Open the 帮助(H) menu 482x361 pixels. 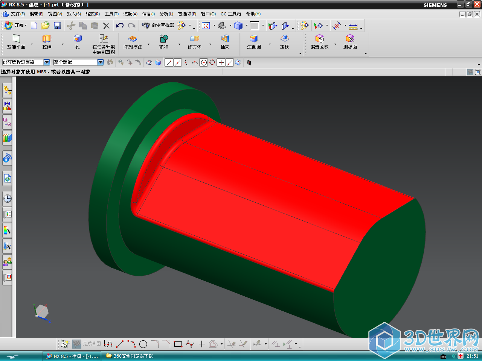click(253, 14)
